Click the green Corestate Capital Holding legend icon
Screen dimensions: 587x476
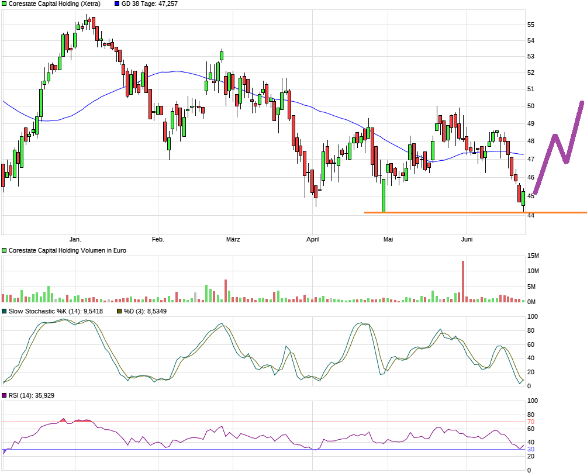(x=4, y=4)
